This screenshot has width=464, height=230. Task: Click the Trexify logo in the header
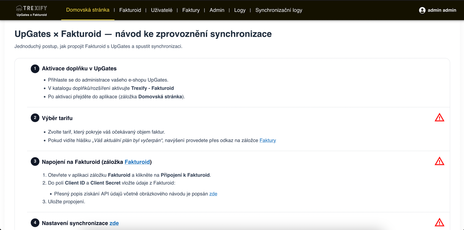(x=32, y=10)
